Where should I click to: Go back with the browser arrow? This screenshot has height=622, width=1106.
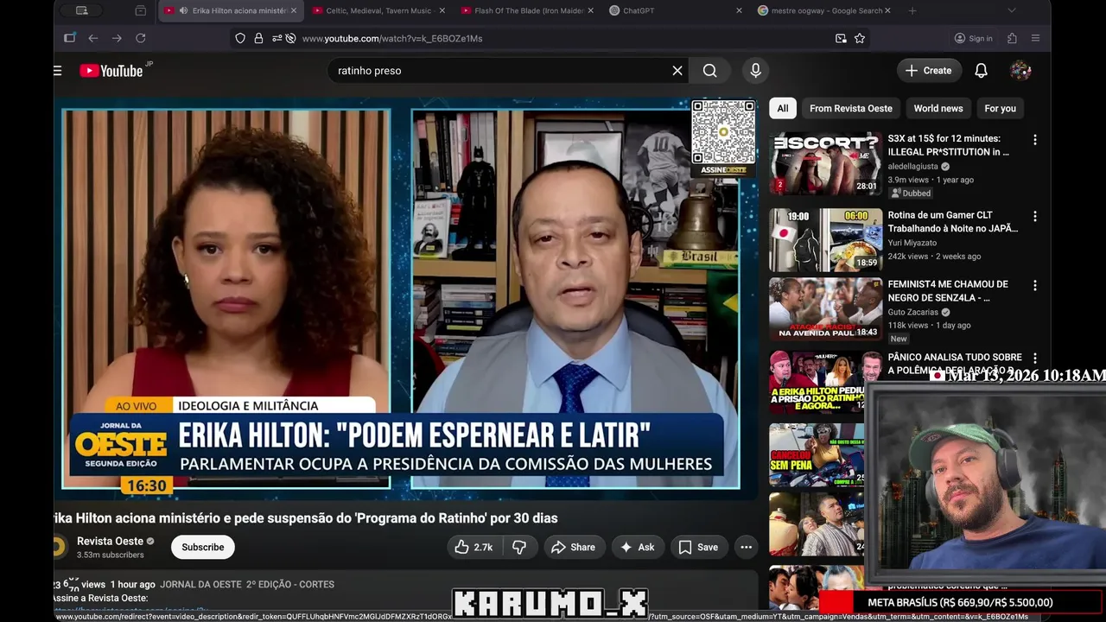tap(92, 38)
